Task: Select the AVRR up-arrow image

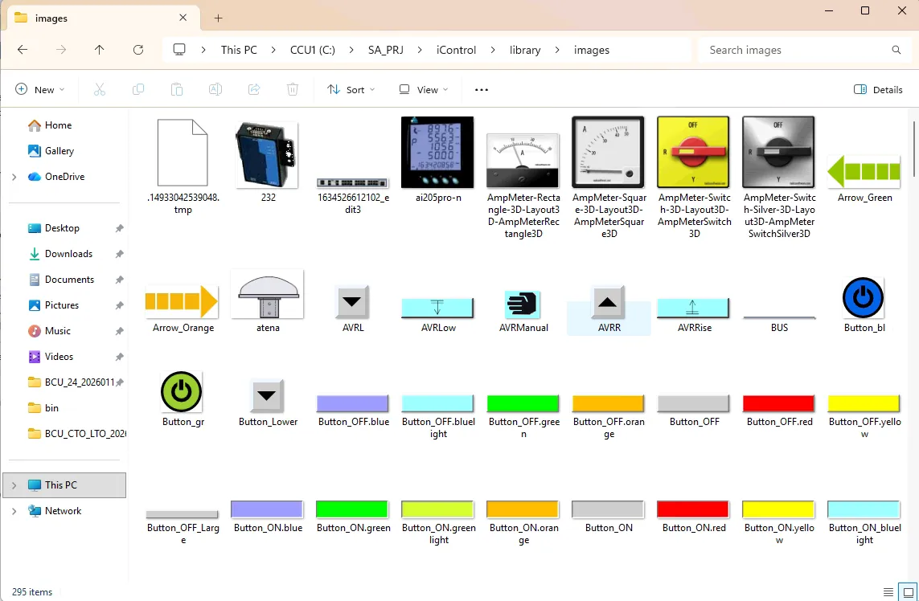Action: pos(609,310)
